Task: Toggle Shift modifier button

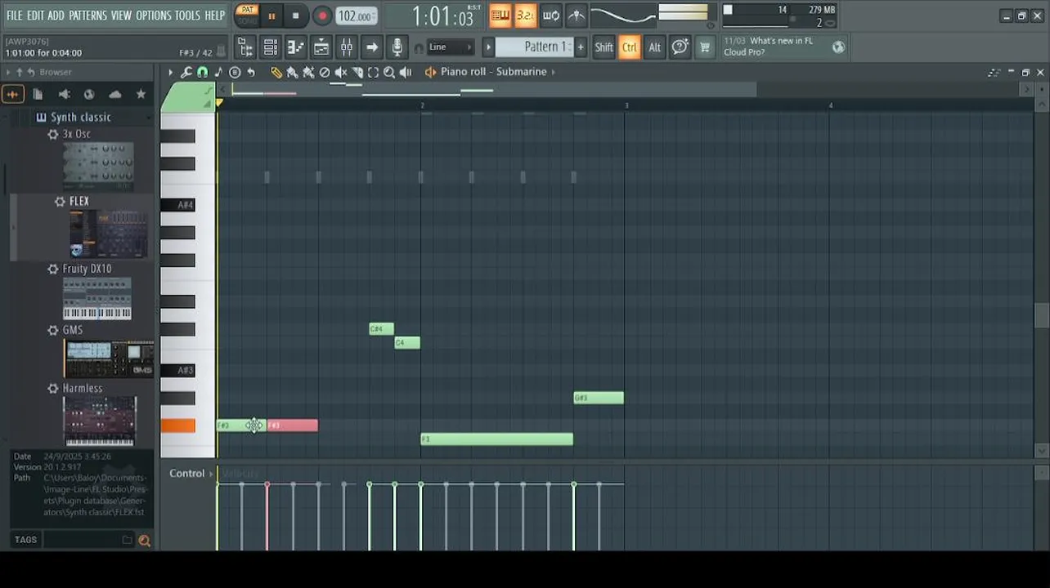Action: (x=604, y=47)
